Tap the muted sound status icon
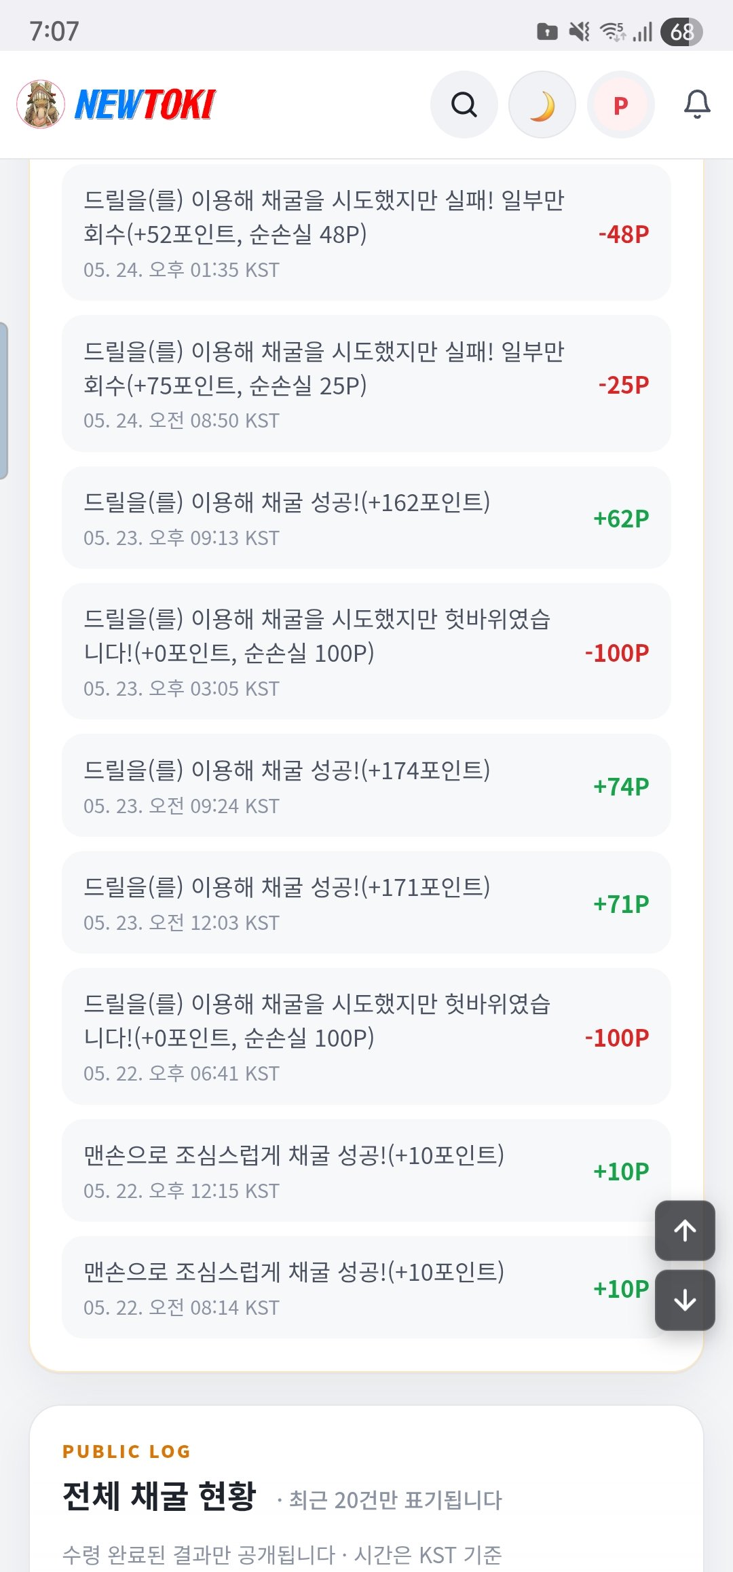Image resolution: width=733 pixels, height=1572 pixels. 579,31
